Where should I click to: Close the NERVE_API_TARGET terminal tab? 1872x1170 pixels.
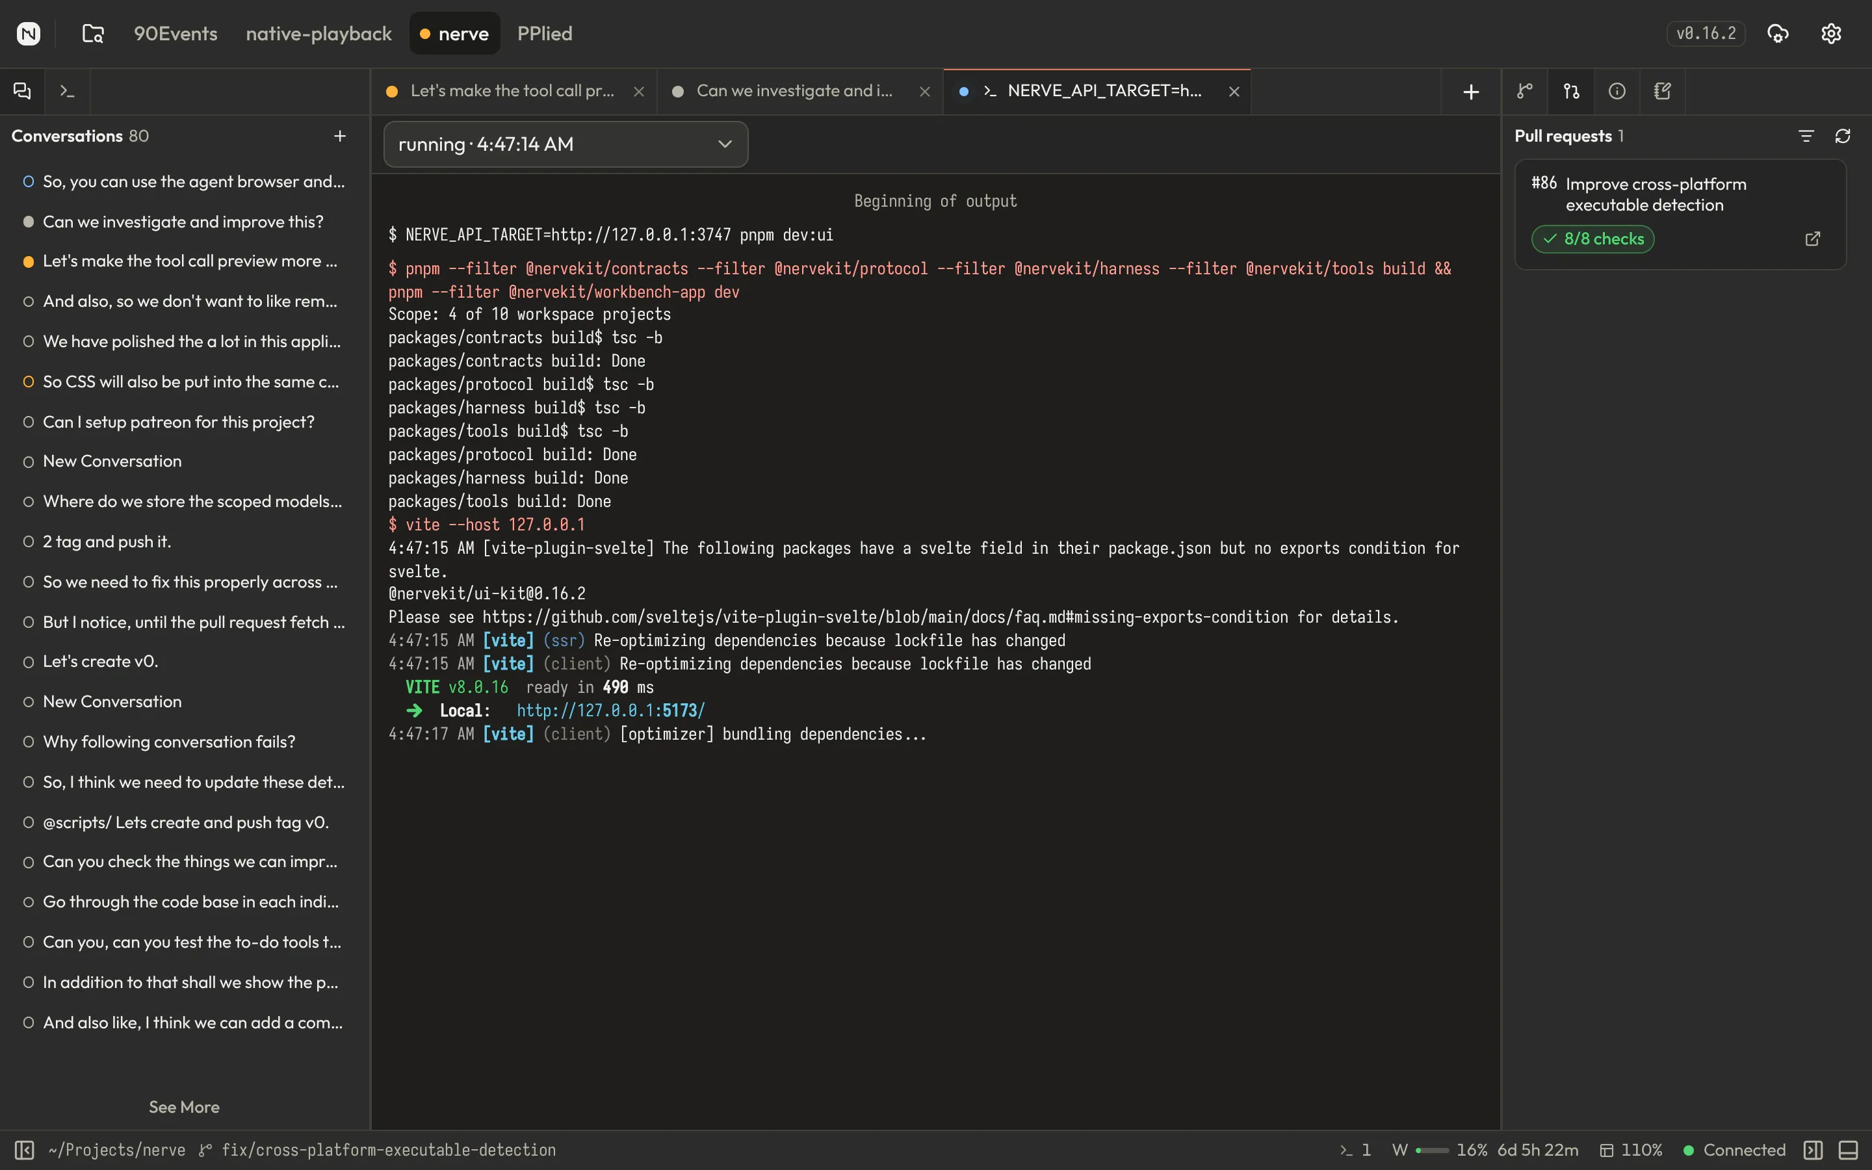pos(1234,91)
